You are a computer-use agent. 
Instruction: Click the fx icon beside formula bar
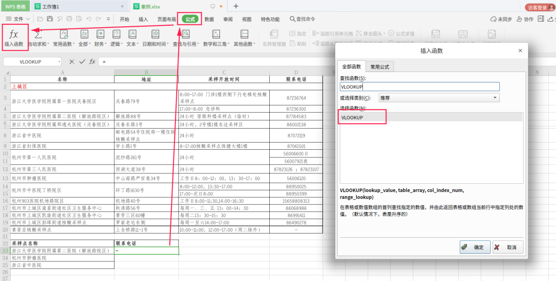click(92, 62)
